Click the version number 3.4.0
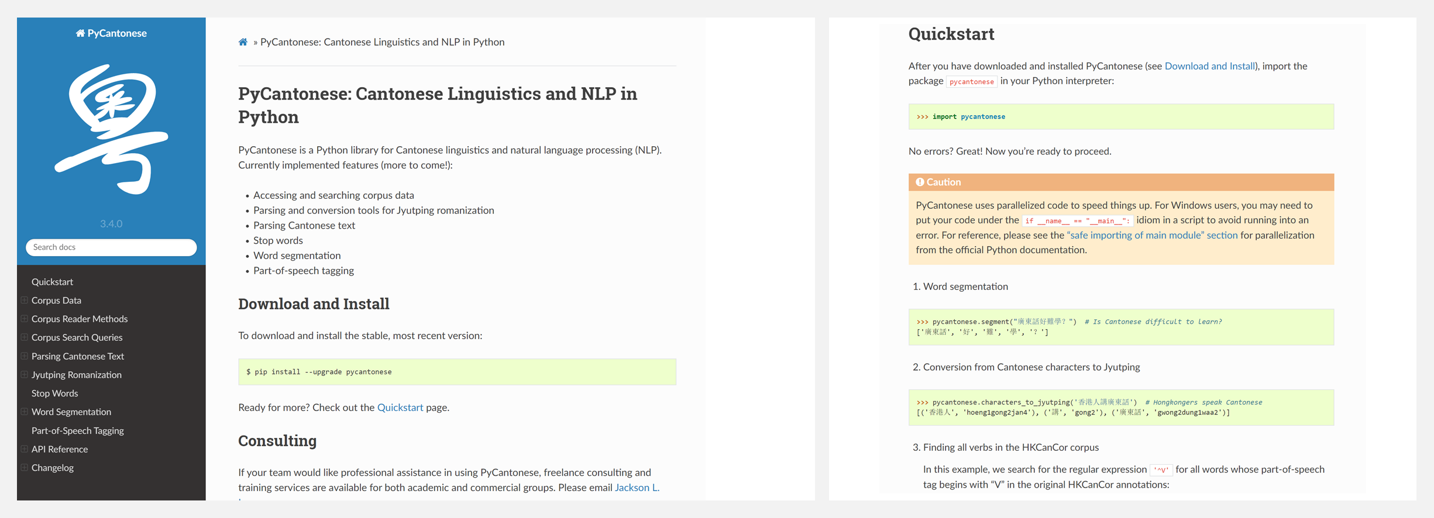The width and height of the screenshot is (1434, 518). click(x=111, y=224)
